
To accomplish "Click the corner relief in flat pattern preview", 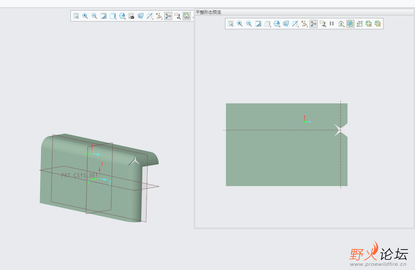I will coord(341,130).
